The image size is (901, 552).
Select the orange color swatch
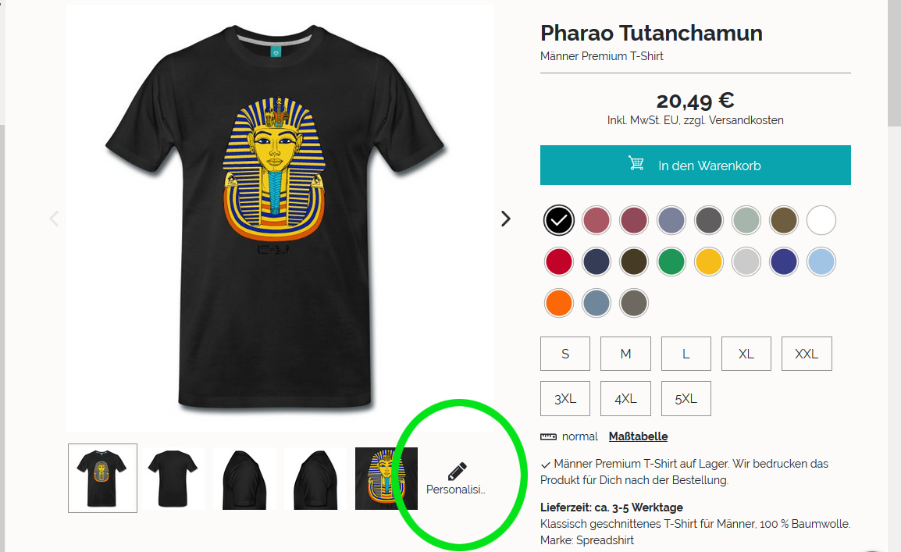click(558, 303)
